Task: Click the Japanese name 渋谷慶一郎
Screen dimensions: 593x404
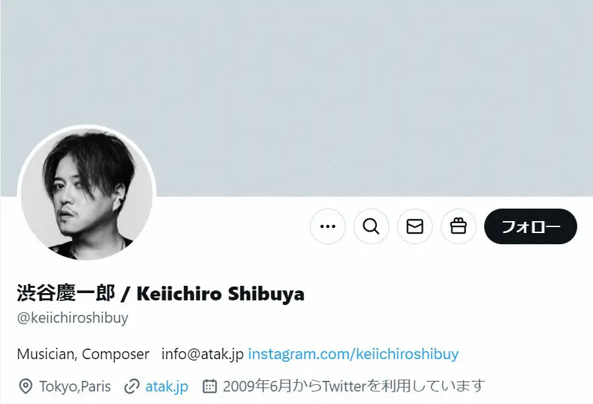Action: [66, 293]
